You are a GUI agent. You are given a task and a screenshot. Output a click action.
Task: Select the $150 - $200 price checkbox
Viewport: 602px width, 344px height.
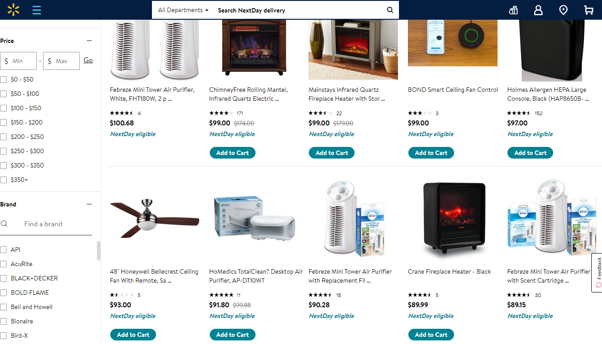[4, 122]
